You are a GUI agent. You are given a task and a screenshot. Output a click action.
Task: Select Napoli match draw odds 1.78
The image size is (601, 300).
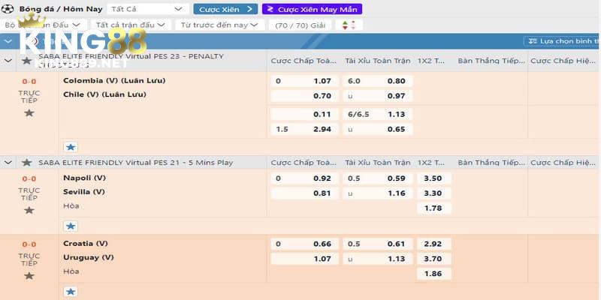434,208
